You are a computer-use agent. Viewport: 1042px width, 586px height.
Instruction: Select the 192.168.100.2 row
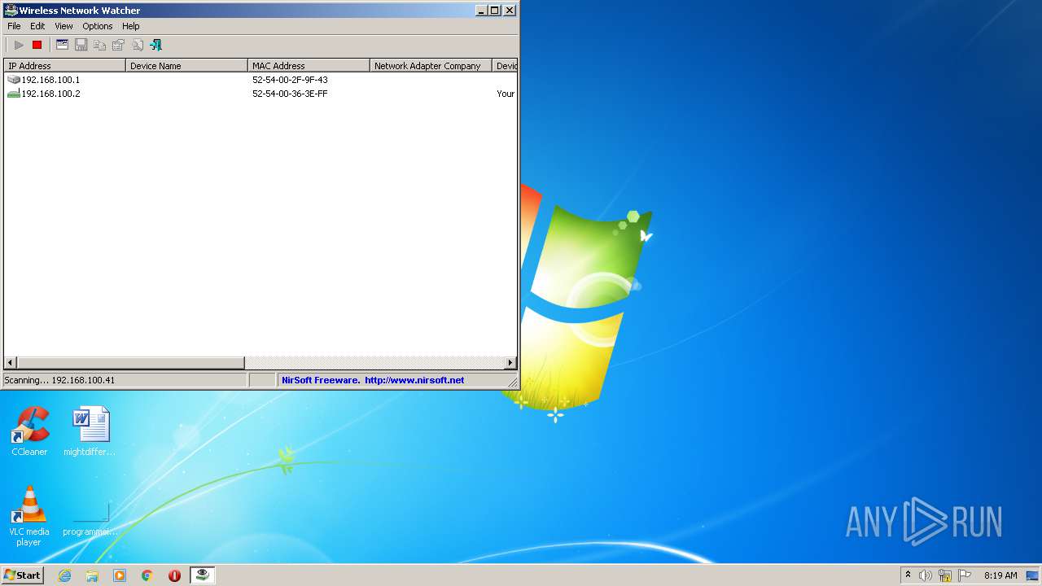coord(260,94)
